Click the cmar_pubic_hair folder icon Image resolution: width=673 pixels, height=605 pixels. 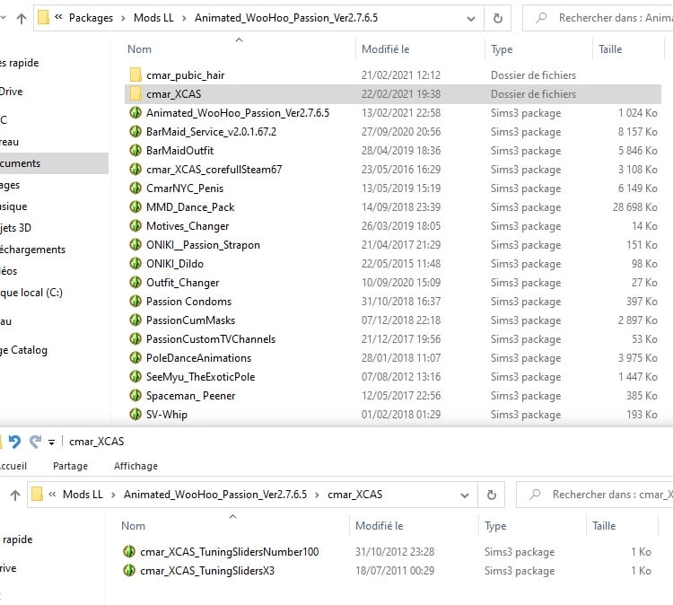pos(135,75)
